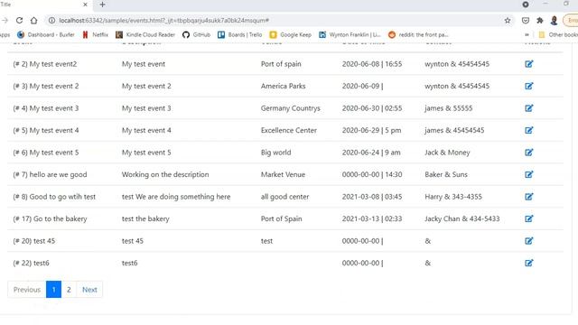Select the 2021-03-13 | 02:33 date cell
This screenshot has height=325, width=578.
click(372, 218)
